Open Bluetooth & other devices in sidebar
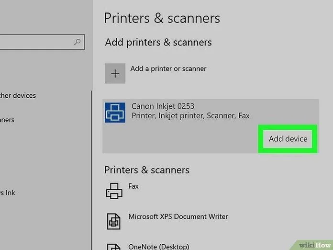Image resolution: width=333 pixels, height=250 pixels. point(18,95)
